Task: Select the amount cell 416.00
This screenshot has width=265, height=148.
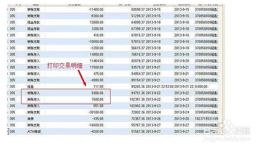Action: tap(98, 35)
